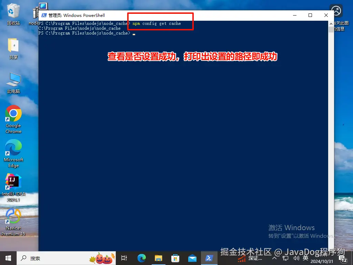Open the volume control tray icon
This screenshot has height=265, width=353.
(x=296, y=258)
